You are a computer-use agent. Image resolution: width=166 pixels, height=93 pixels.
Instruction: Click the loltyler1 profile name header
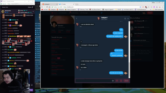pos(104,18)
